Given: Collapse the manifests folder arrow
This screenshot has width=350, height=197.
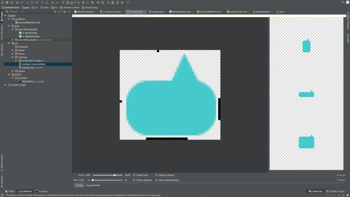Looking at the screenshot, I should click(x=9, y=19).
